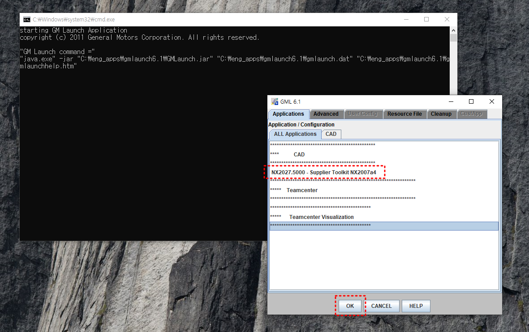Click the Teamcenter Visualization header row
The height and width of the screenshot is (332, 529).
pos(384,217)
